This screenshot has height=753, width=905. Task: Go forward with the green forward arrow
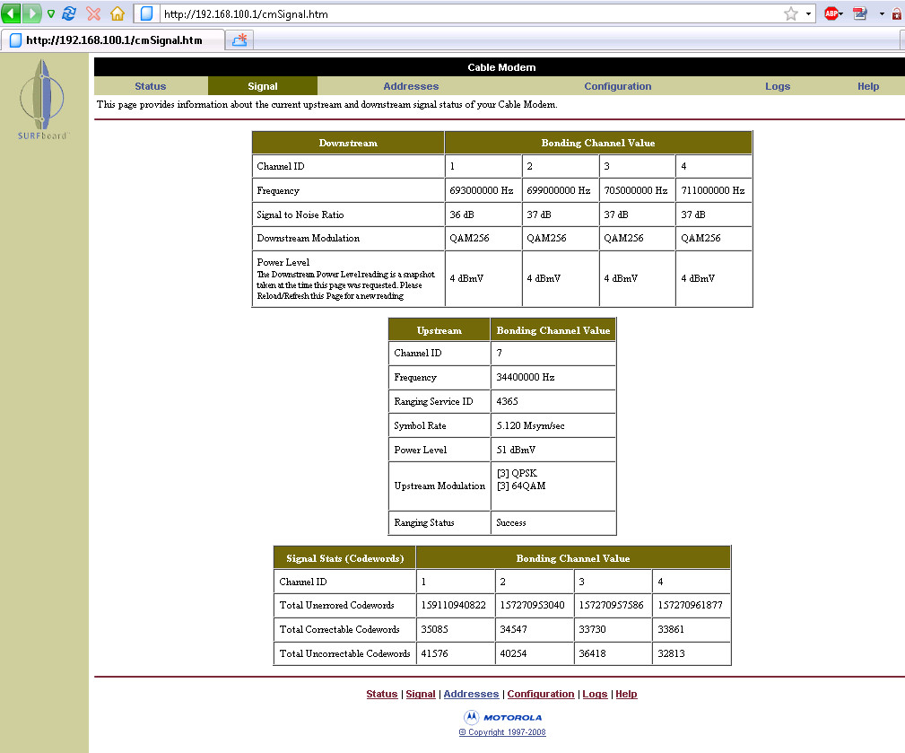[x=31, y=13]
